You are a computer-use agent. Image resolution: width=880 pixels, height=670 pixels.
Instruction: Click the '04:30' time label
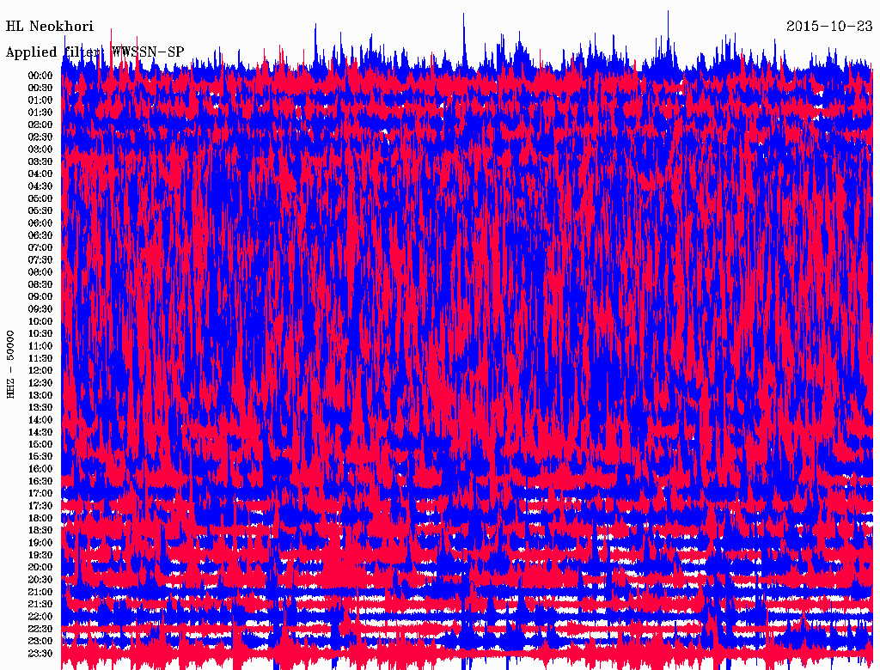coord(40,186)
